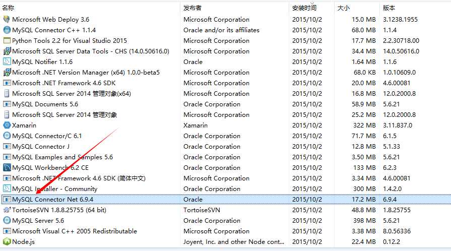Select TortoiseSVN 1.8.8.25755 (64 bit) entry
The image size is (451, 251).
(x=59, y=210)
